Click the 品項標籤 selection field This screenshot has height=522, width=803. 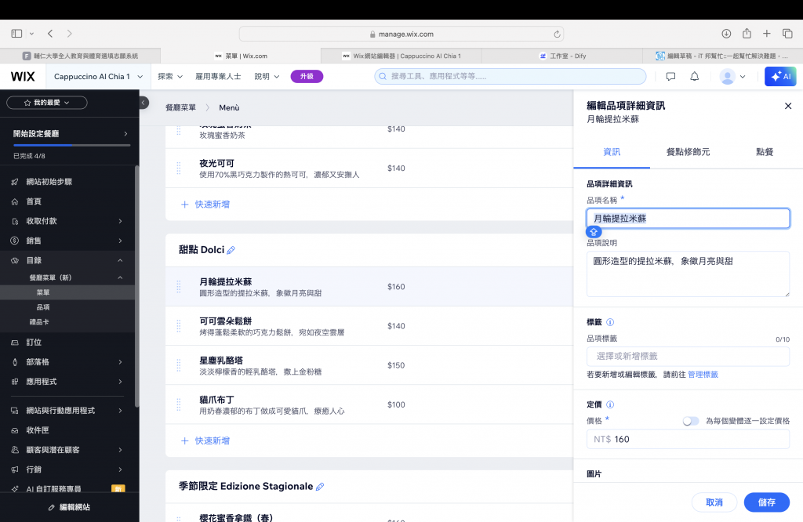688,356
